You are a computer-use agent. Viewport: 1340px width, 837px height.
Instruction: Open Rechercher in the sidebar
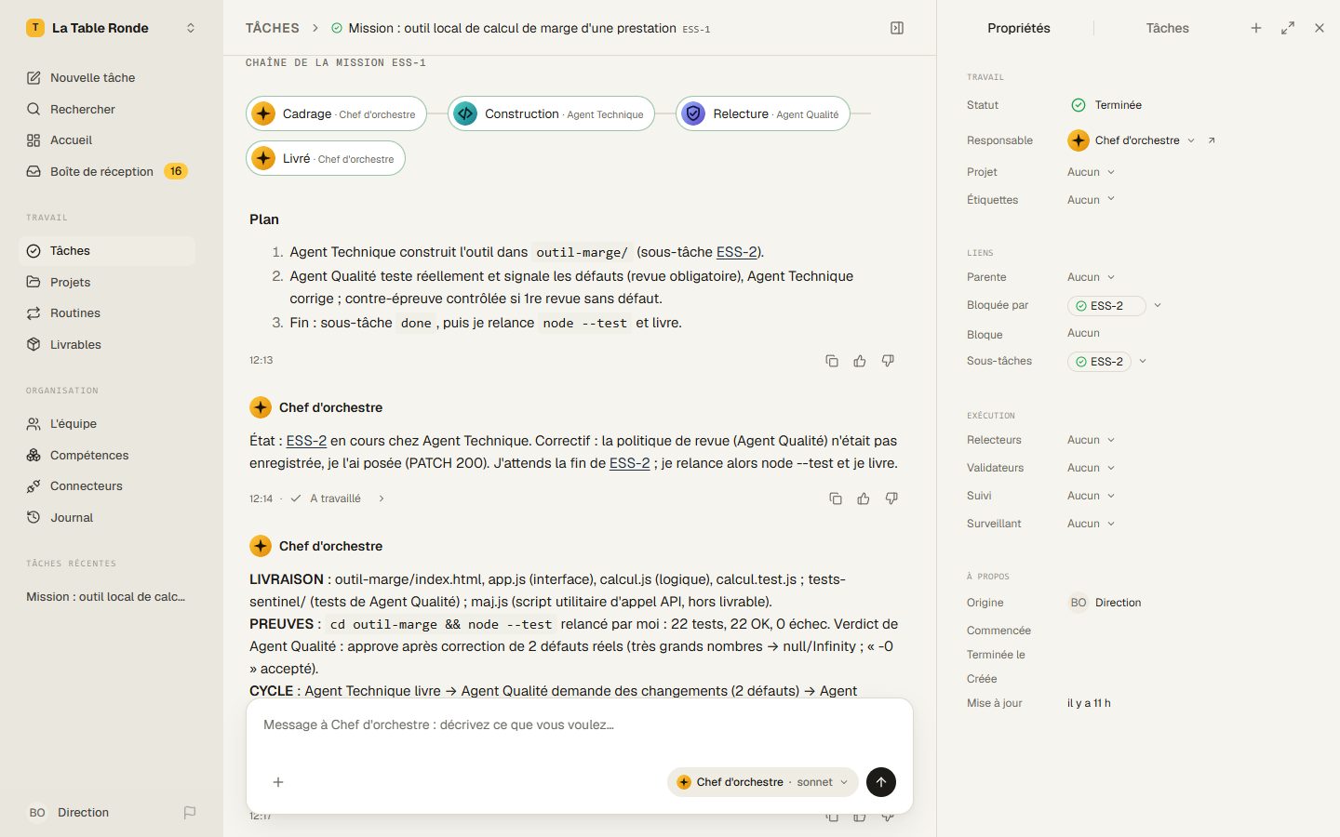point(107,109)
